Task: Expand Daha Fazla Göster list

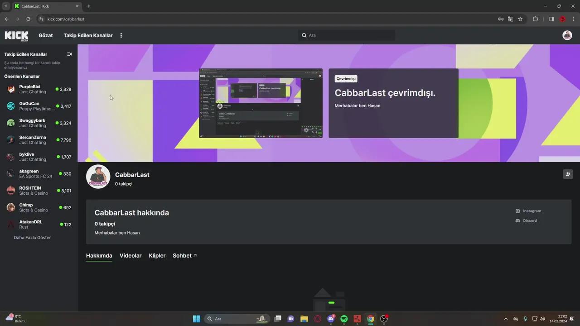Action: point(32,238)
